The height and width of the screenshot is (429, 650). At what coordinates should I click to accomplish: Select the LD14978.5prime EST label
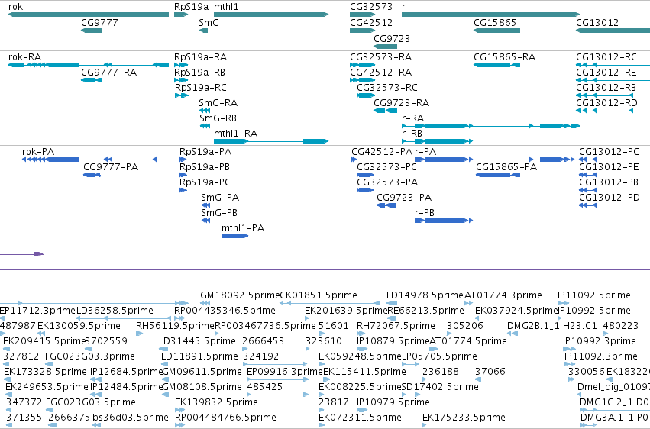(x=425, y=295)
